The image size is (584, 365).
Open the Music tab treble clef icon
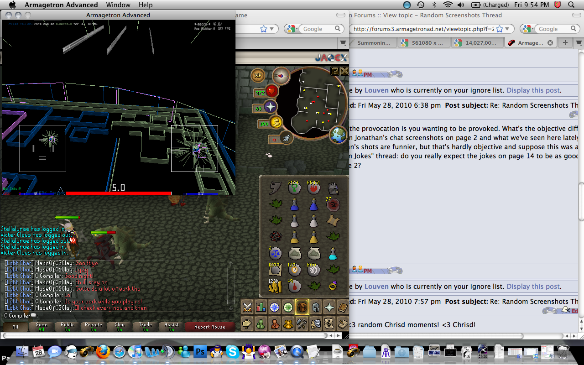[329, 324]
